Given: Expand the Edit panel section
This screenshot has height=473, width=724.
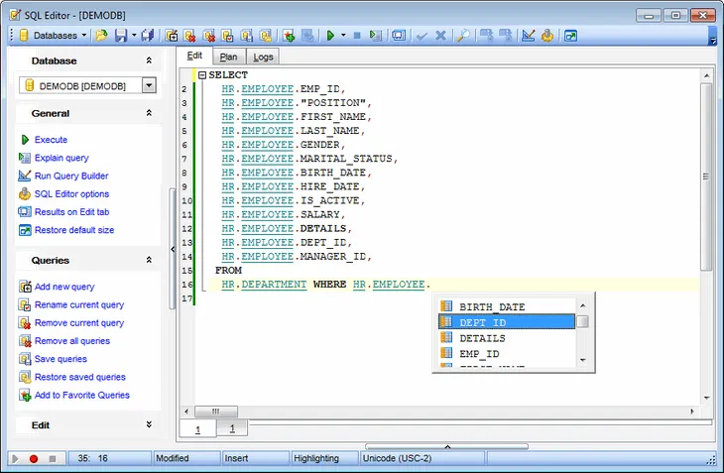Looking at the screenshot, I should pos(149,424).
